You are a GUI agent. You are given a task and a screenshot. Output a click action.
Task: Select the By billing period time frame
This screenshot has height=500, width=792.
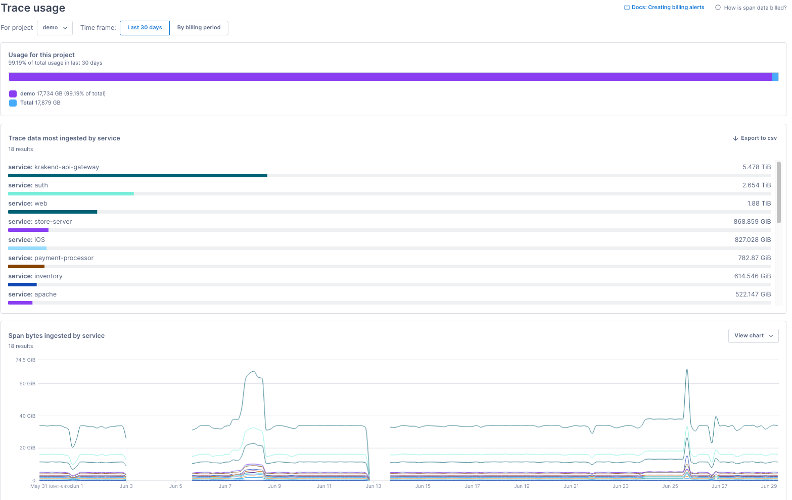(199, 28)
